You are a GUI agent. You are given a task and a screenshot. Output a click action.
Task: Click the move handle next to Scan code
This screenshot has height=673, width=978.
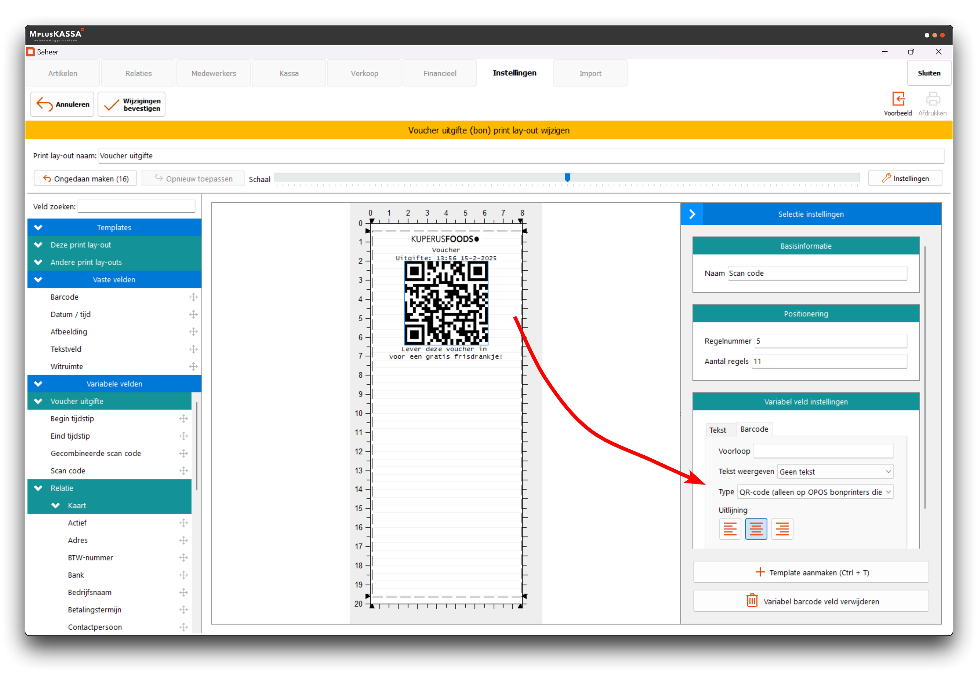184,471
